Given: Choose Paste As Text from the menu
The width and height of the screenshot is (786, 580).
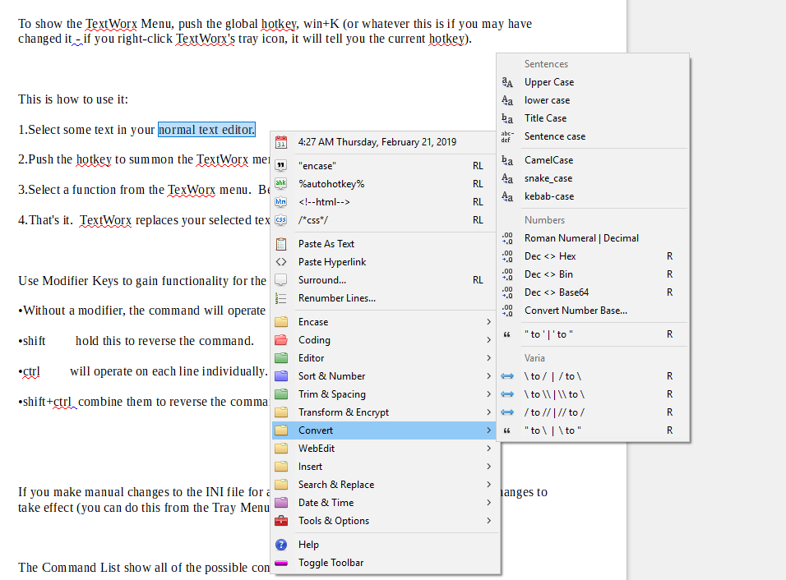Looking at the screenshot, I should tap(384, 244).
